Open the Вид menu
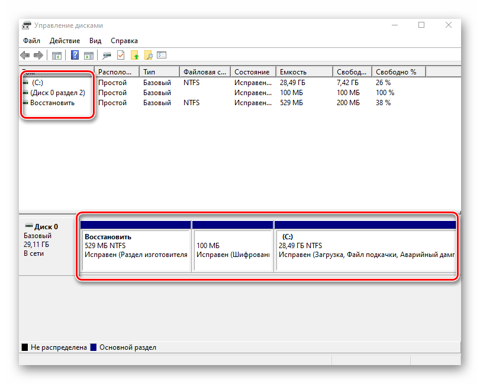Screen dimensions: 480x384 pos(95,41)
